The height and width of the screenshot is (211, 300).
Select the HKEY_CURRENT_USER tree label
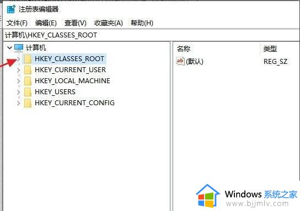(x=70, y=70)
